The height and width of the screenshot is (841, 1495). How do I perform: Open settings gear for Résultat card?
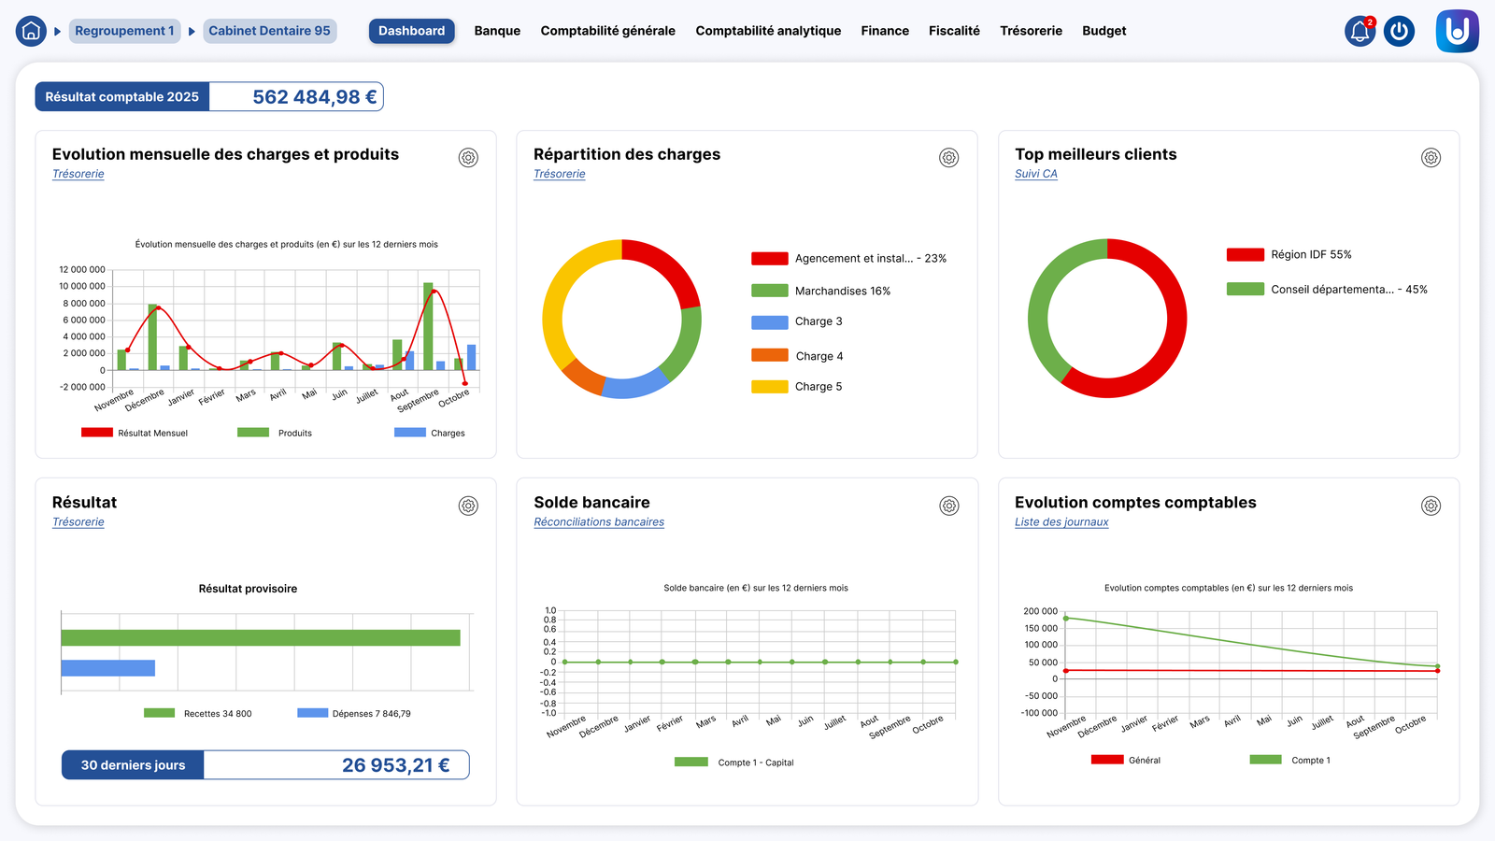[468, 506]
